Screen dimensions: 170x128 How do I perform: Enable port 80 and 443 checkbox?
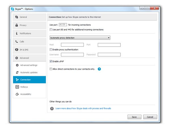point(51,30)
